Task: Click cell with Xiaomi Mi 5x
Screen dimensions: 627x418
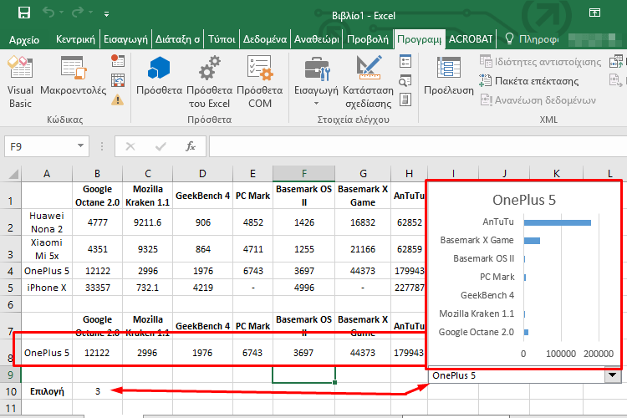Action: 47,249
